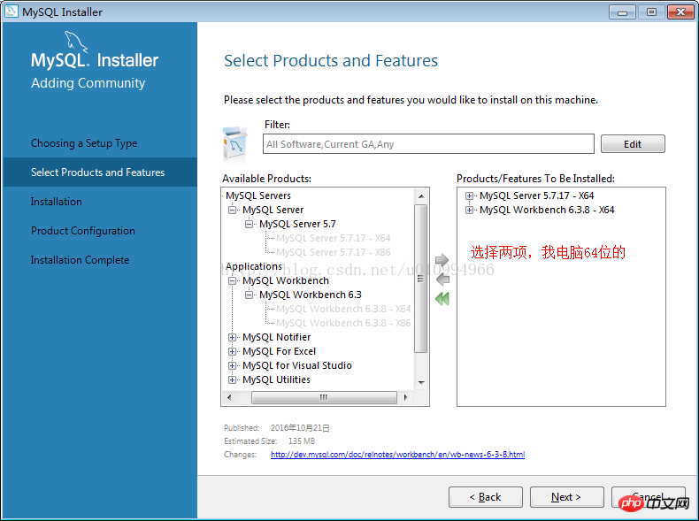
Task: Click the MySQL Installer title bar icon
Action: [x=12, y=11]
